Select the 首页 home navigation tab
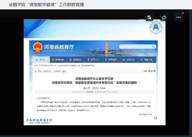 coord(41,60)
